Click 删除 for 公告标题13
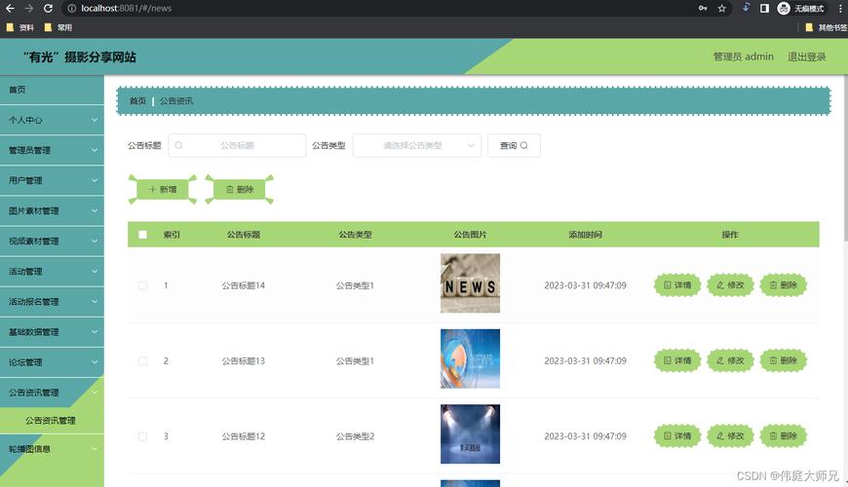 click(x=783, y=360)
